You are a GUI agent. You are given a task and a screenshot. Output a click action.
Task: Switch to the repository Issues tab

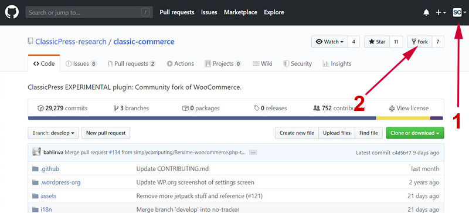81,63
